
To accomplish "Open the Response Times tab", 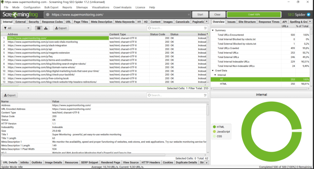I will pyautogui.click(x=269, y=22).
